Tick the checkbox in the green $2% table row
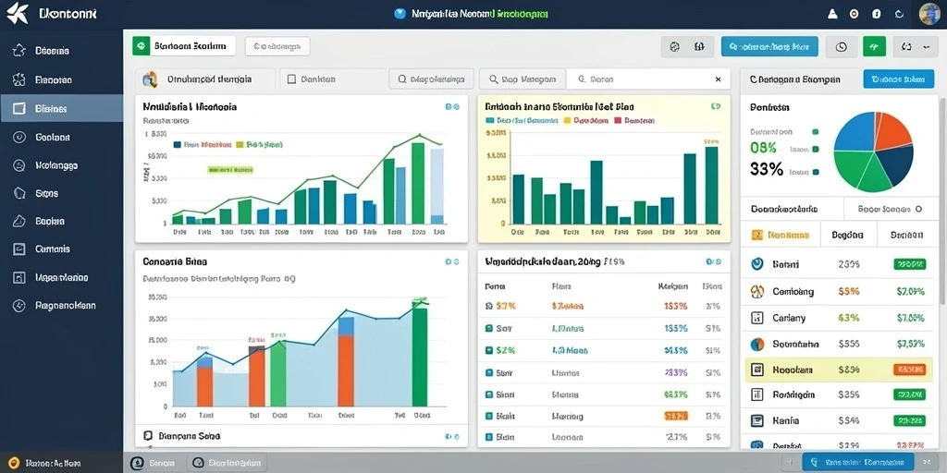This screenshot has width=947, height=473. point(488,350)
